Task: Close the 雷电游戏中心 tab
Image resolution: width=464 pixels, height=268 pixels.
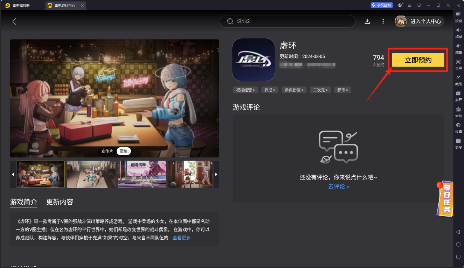Action: (x=82, y=6)
